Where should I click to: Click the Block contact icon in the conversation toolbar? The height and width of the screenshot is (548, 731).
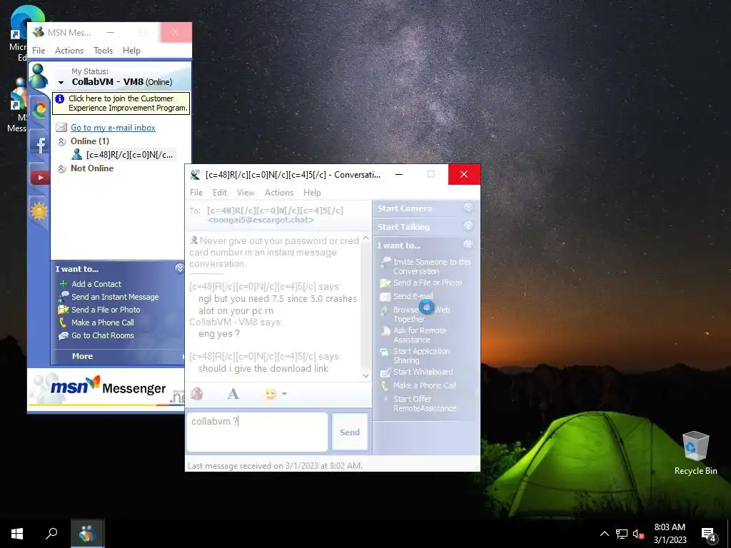click(197, 394)
